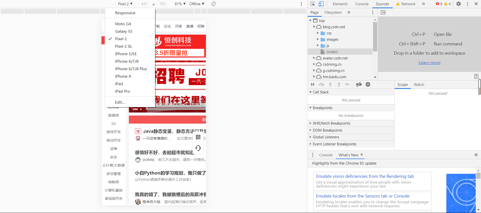Click the file tree vertical scrollbar
Screen dimensions: 481x213
pyautogui.click(x=375, y=36)
